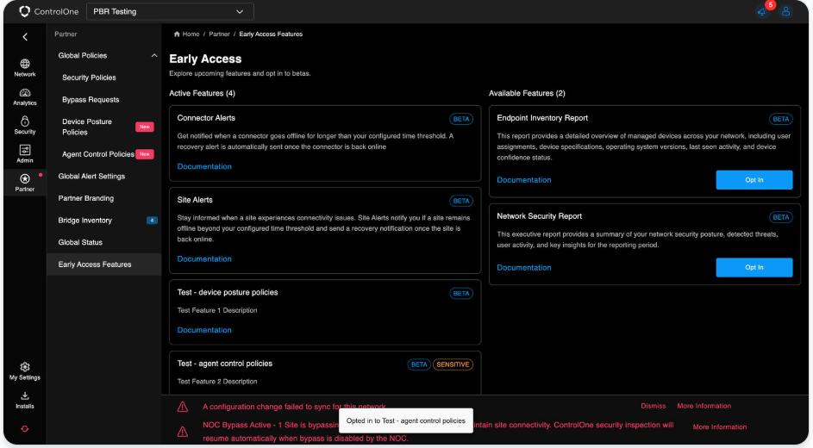Select Early Access Features in sidebar

(104, 264)
